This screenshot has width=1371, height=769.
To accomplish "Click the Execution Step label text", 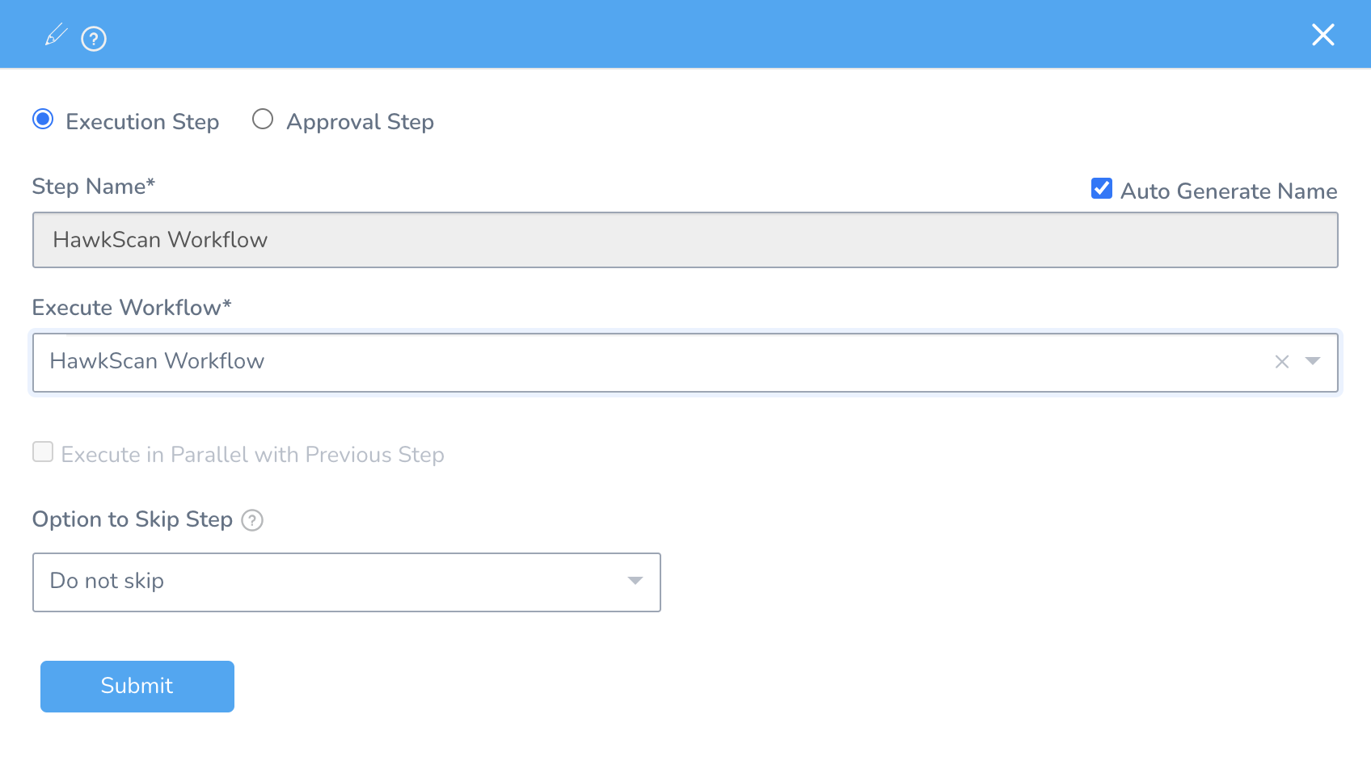I will pyautogui.click(x=142, y=122).
